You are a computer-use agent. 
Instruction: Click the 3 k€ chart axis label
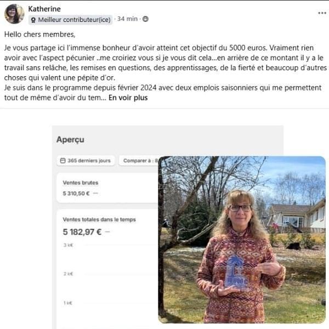(x=68, y=245)
